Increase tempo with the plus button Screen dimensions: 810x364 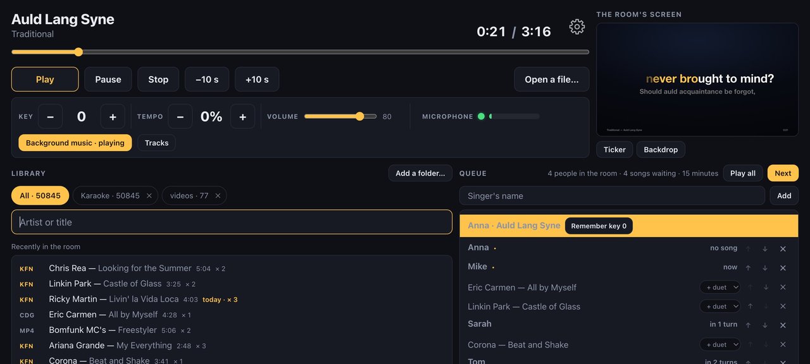242,117
